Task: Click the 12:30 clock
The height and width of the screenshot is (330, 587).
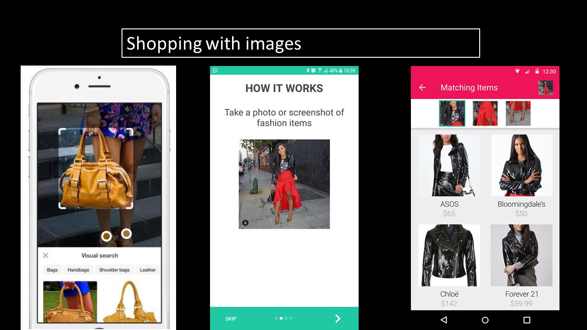Action: click(549, 71)
